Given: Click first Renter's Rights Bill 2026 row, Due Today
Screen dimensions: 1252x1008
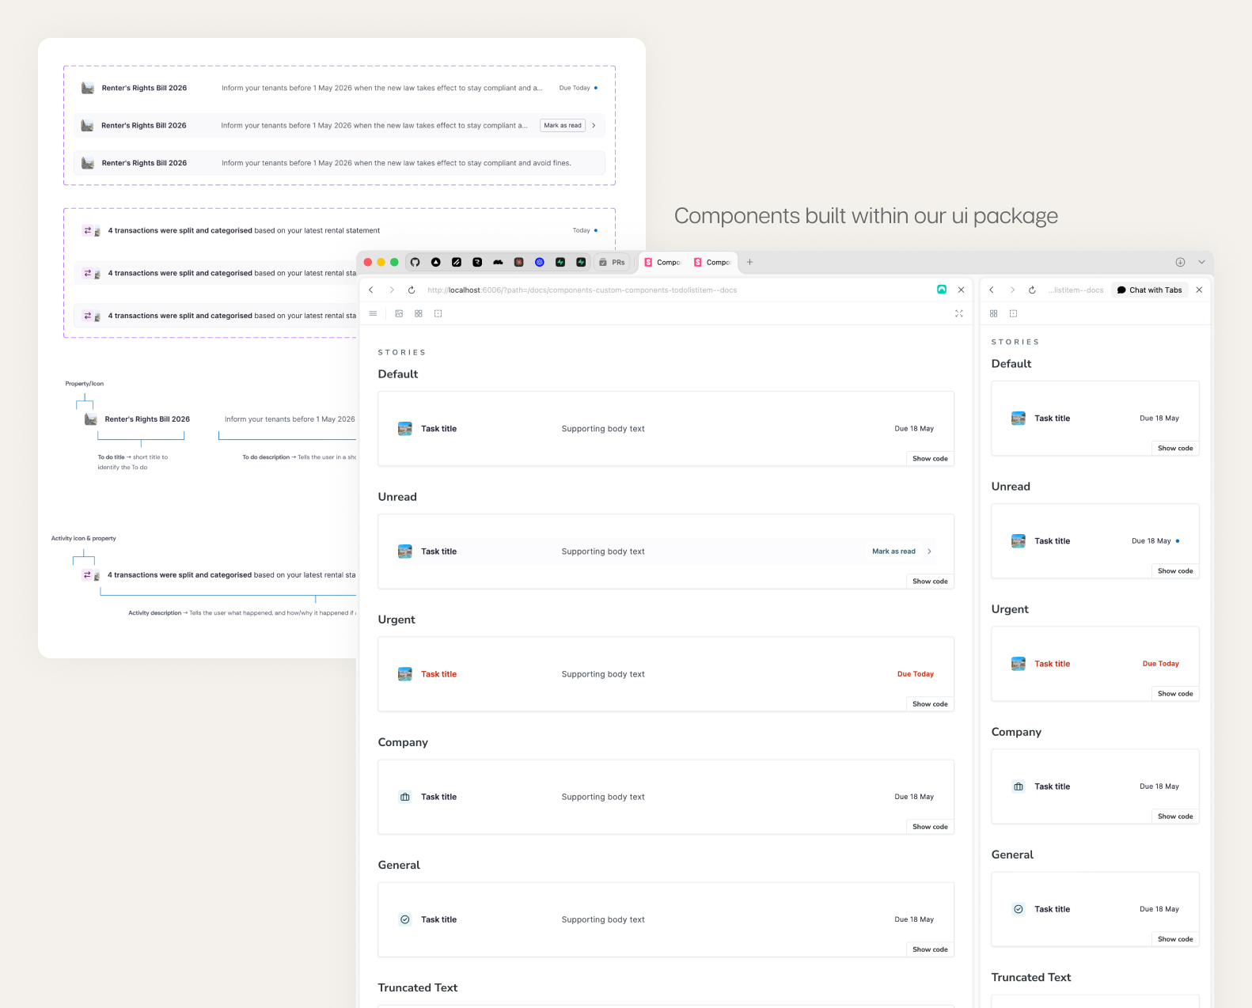Looking at the screenshot, I should (575, 88).
